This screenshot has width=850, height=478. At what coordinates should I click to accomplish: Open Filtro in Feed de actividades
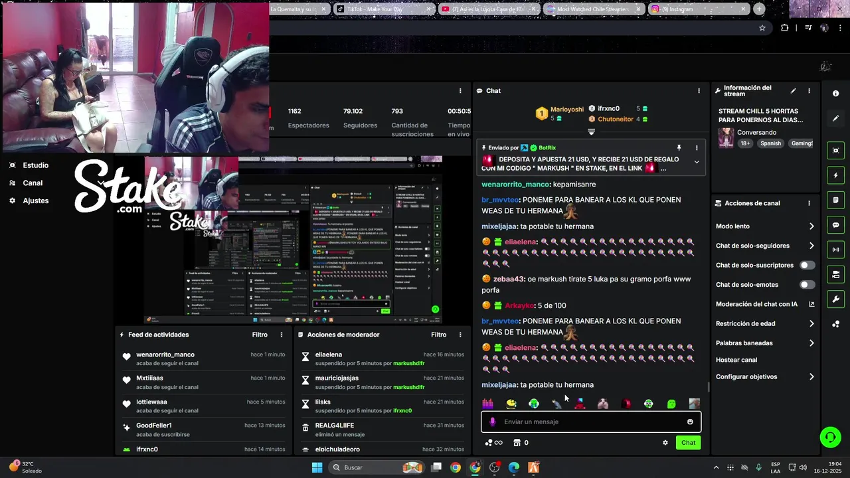pyautogui.click(x=260, y=335)
